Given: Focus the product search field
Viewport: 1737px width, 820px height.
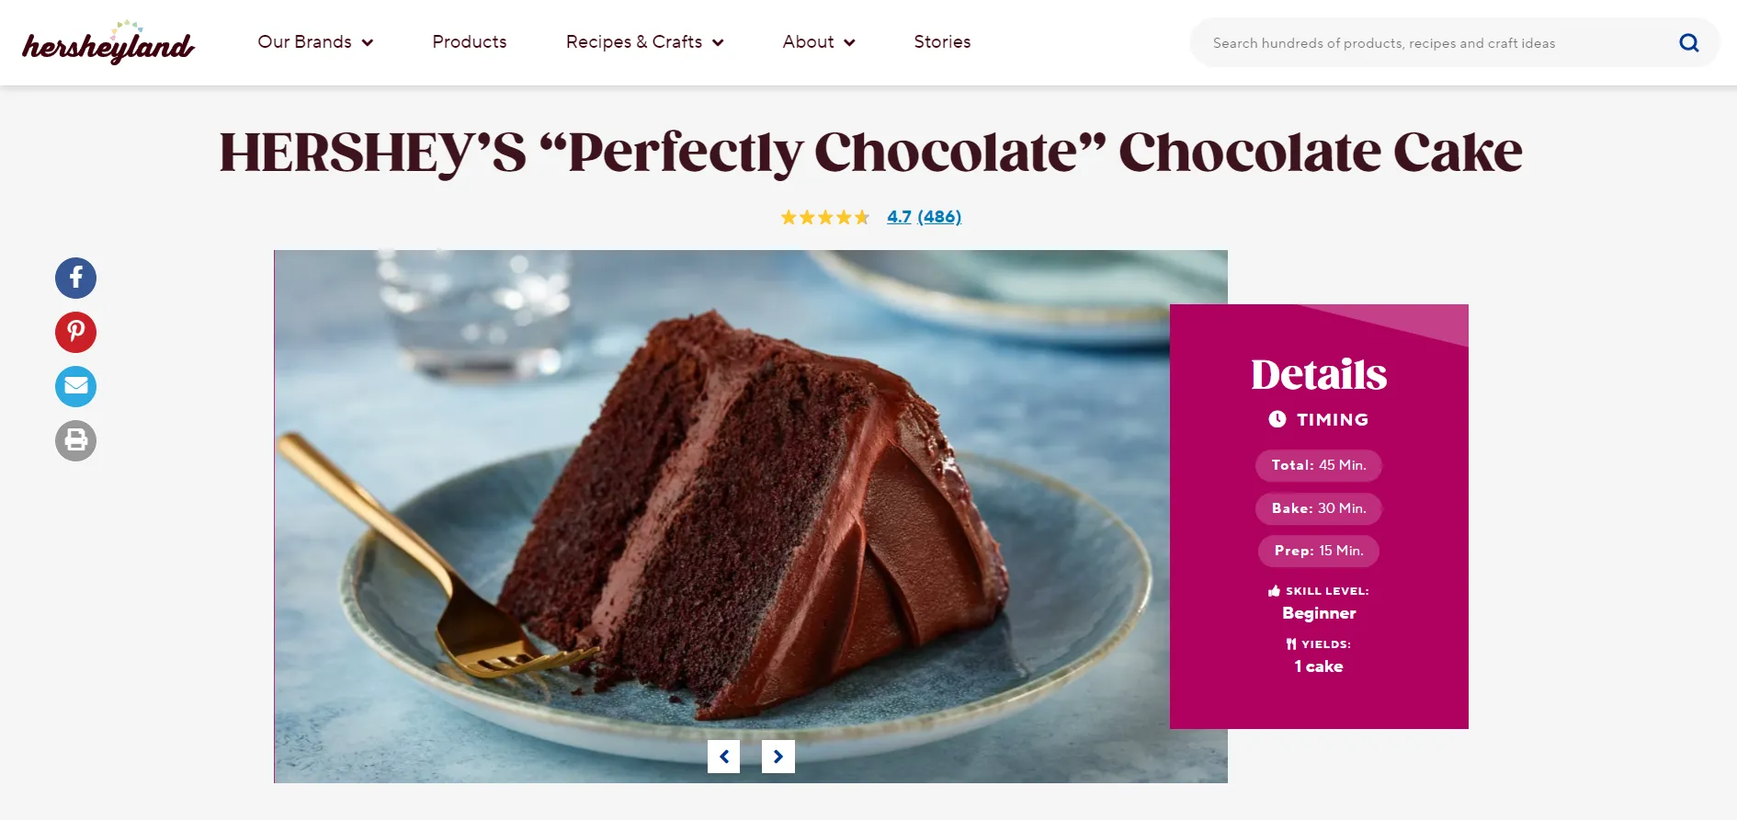Looking at the screenshot, I should coord(1434,42).
